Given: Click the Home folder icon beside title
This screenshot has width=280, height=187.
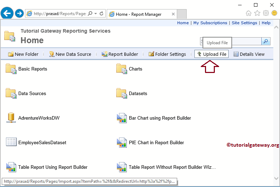Looking at the screenshot, I should [10, 36].
